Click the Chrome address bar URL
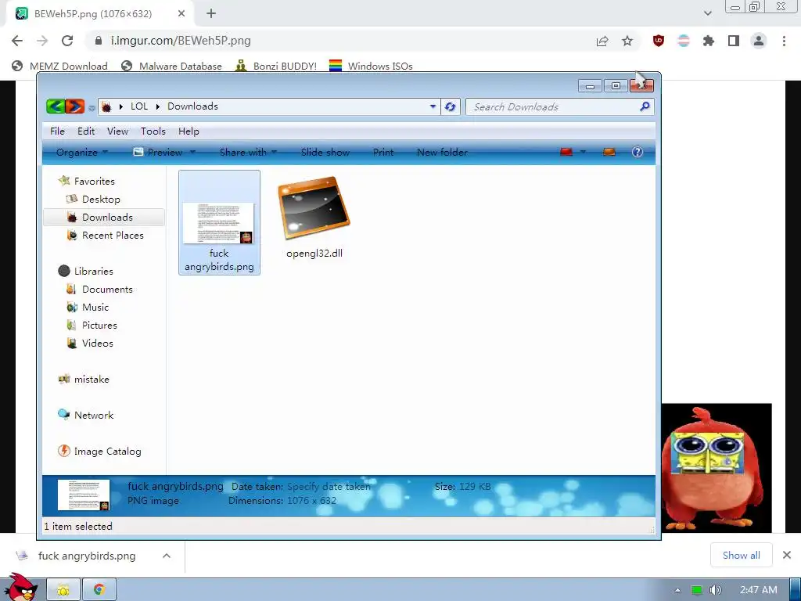The height and width of the screenshot is (601, 801). coord(181,41)
